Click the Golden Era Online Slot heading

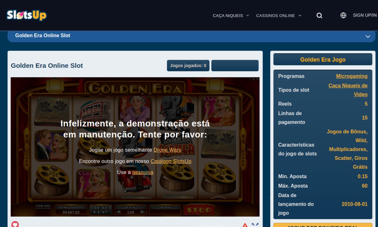[x=47, y=66]
